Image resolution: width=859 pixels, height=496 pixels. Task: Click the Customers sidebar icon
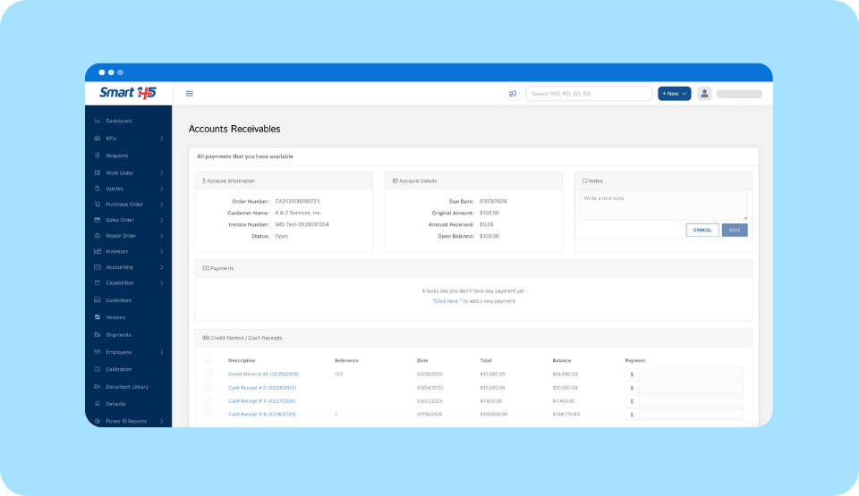point(97,300)
